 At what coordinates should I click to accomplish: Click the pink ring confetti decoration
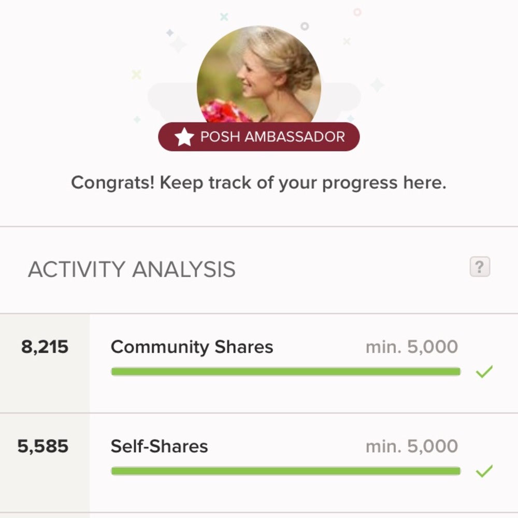[x=357, y=12]
